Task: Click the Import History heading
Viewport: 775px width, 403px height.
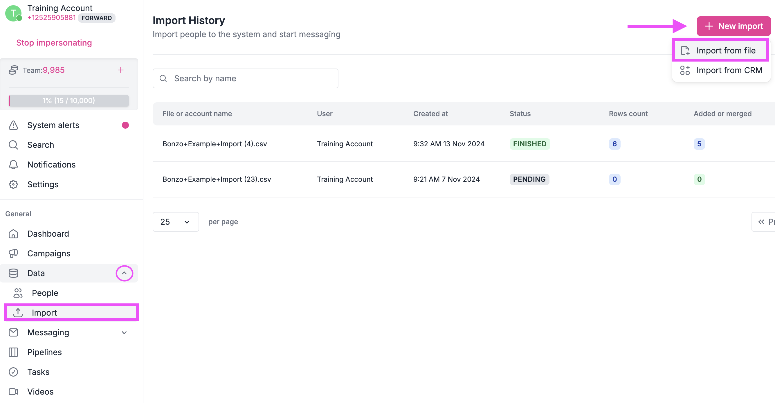Action: [x=189, y=20]
